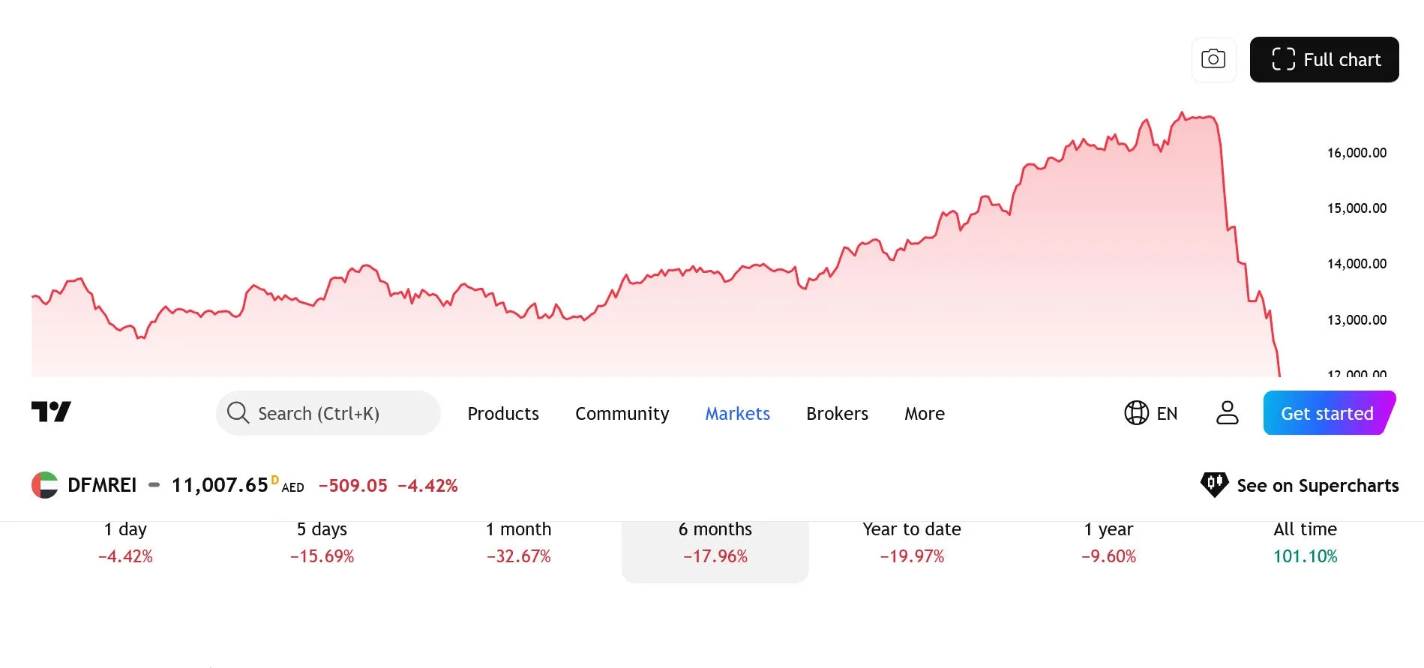Expand the More menu
Image resolution: width=1424 pixels, height=668 pixels.
tap(924, 413)
